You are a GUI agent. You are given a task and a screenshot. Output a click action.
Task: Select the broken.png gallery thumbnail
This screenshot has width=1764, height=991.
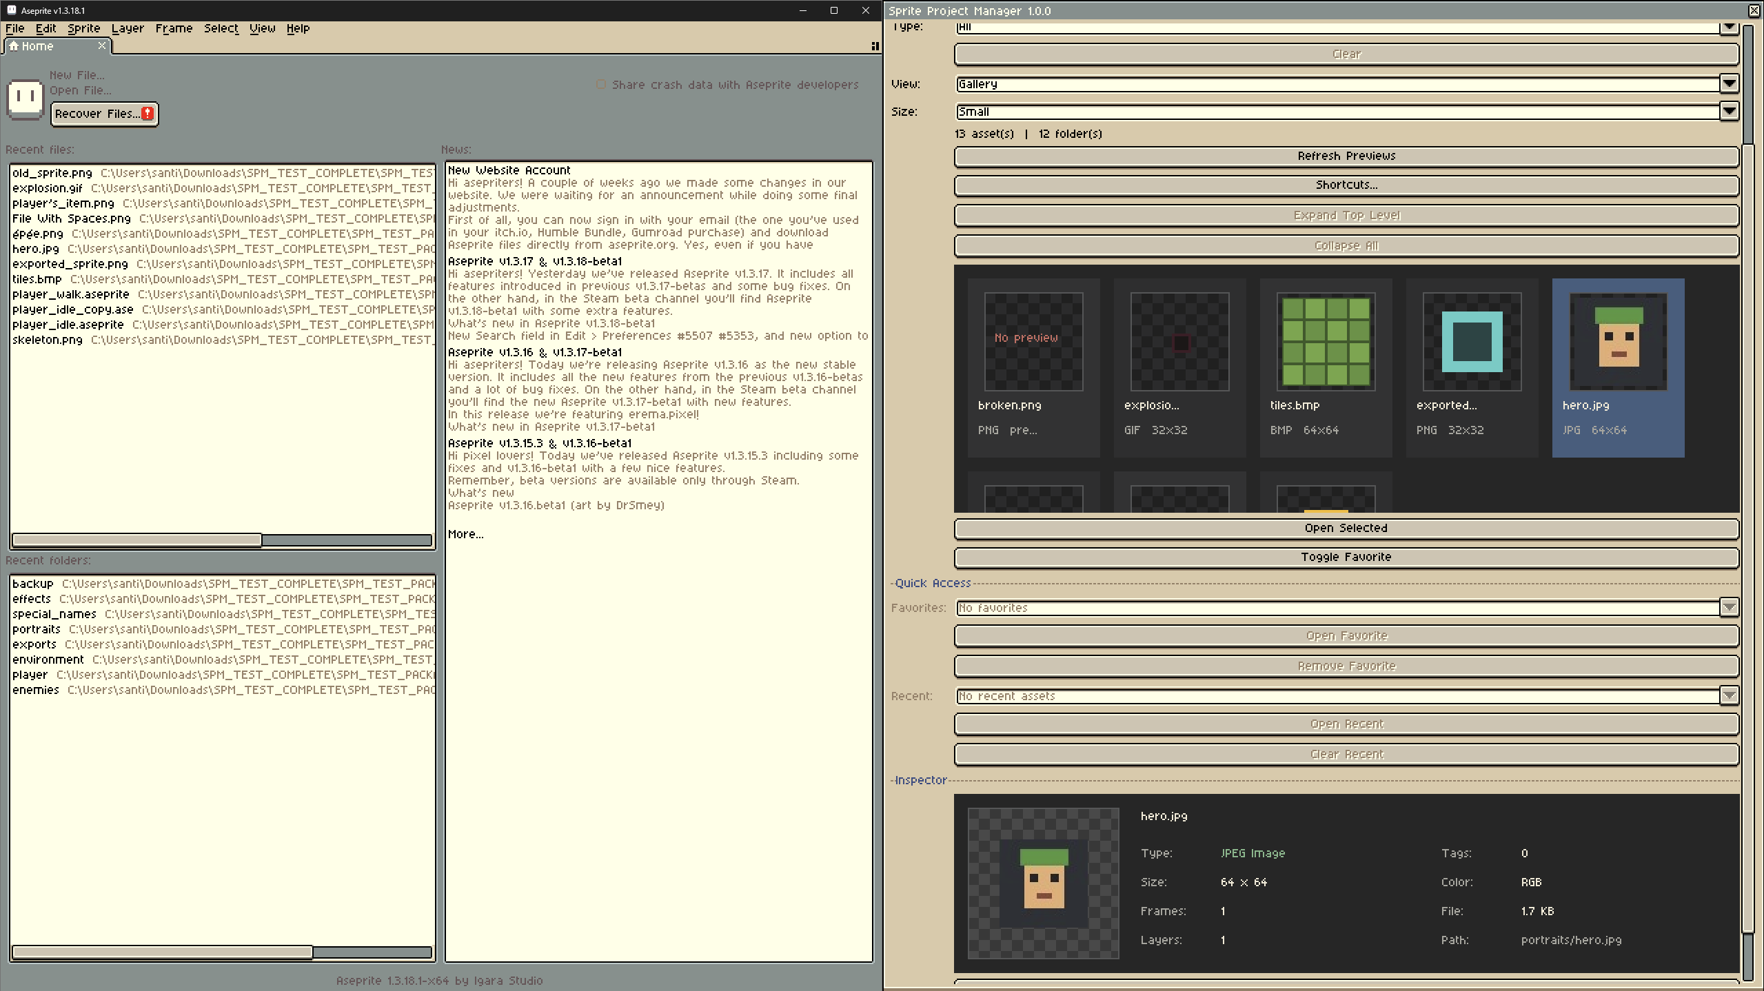(x=1033, y=368)
